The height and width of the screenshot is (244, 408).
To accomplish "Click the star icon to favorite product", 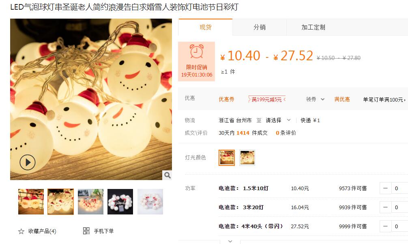I will [x=21, y=231].
